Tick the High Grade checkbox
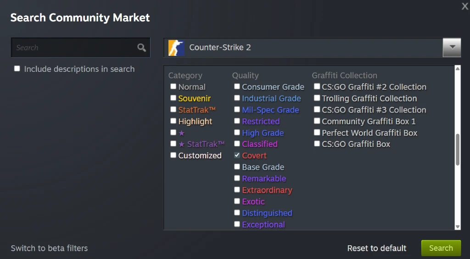Image resolution: width=470 pixels, height=259 pixels. (237, 132)
